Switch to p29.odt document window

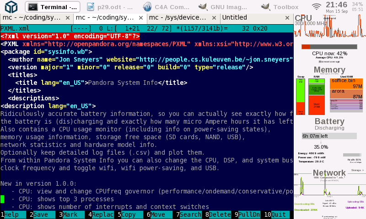pos(108,7)
